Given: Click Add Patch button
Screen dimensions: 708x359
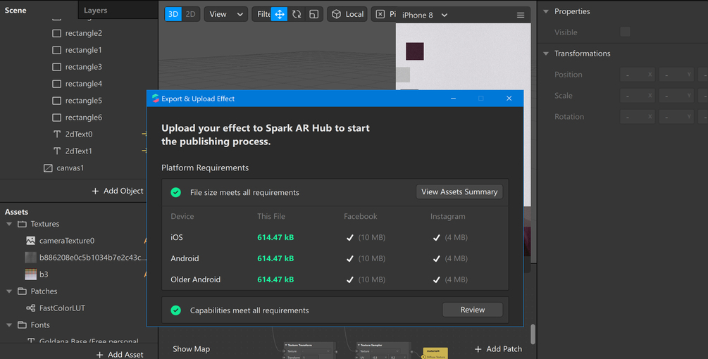Looking at the screenshot, I should (499, 348).
